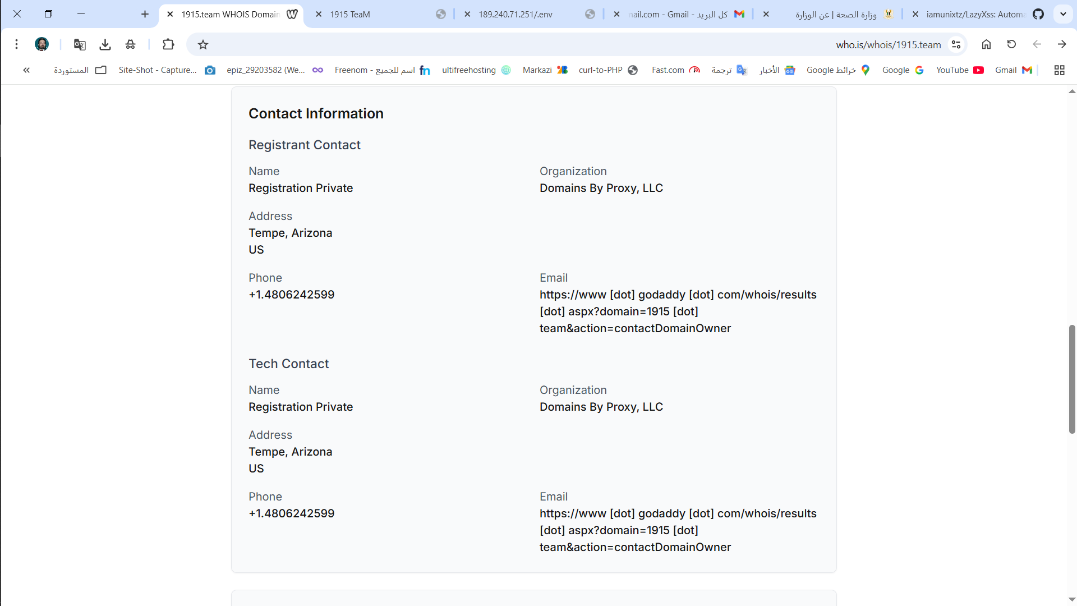Open the Google bookmark
The image size is (1077, 606).
pyautogui.click(x=903, y=70)
